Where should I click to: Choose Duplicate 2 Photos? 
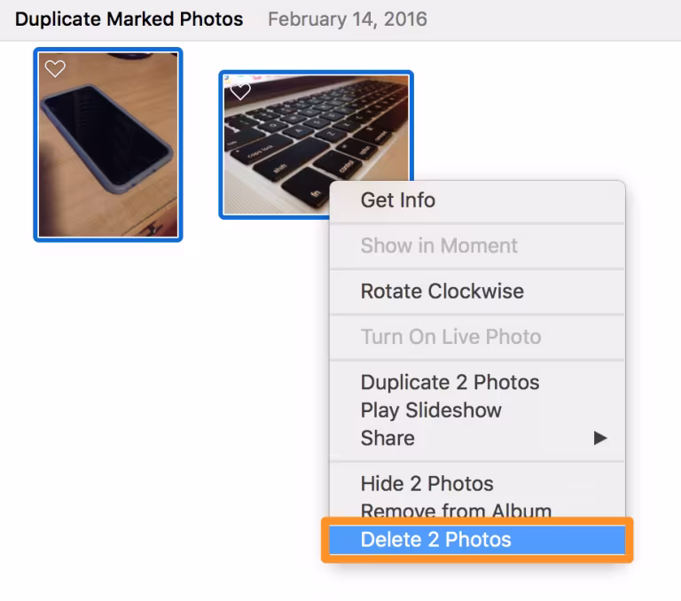450,383
